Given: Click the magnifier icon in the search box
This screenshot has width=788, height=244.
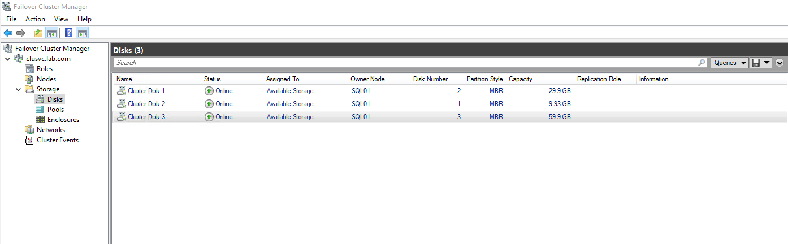Looking at the screenshot, I should pos(702,63).
